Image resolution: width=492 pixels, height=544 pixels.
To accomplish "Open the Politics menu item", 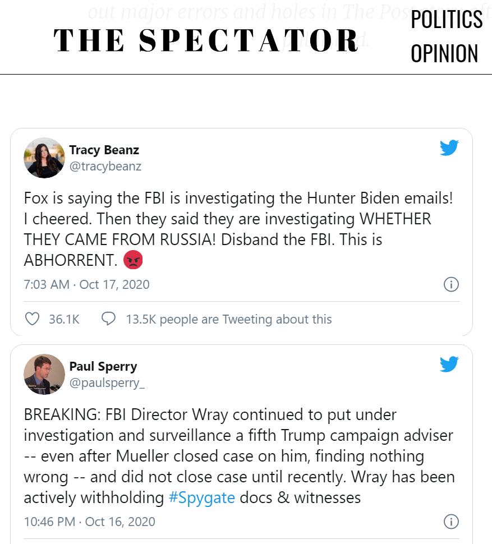I will [x=446, y=20].
